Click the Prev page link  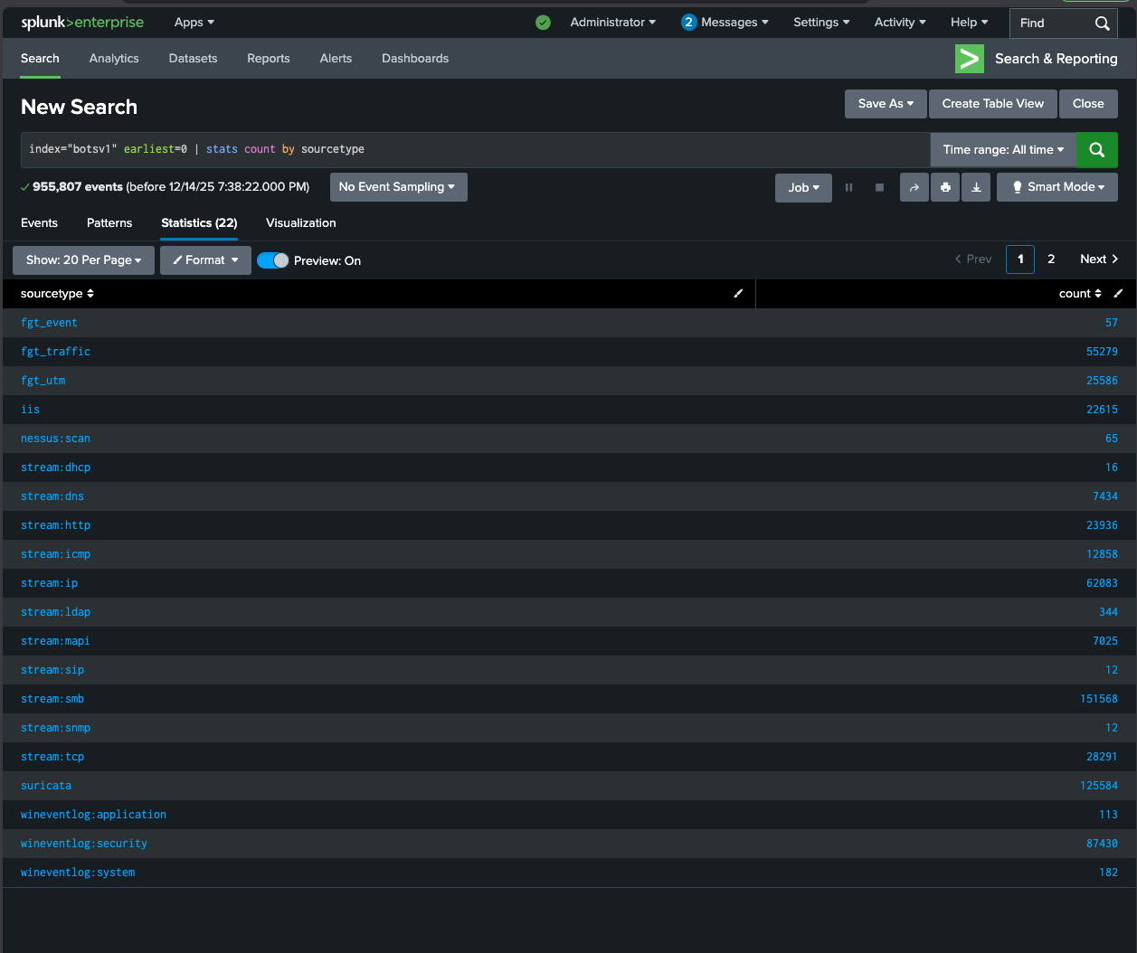pyautogui.click(x=973, y=259)
